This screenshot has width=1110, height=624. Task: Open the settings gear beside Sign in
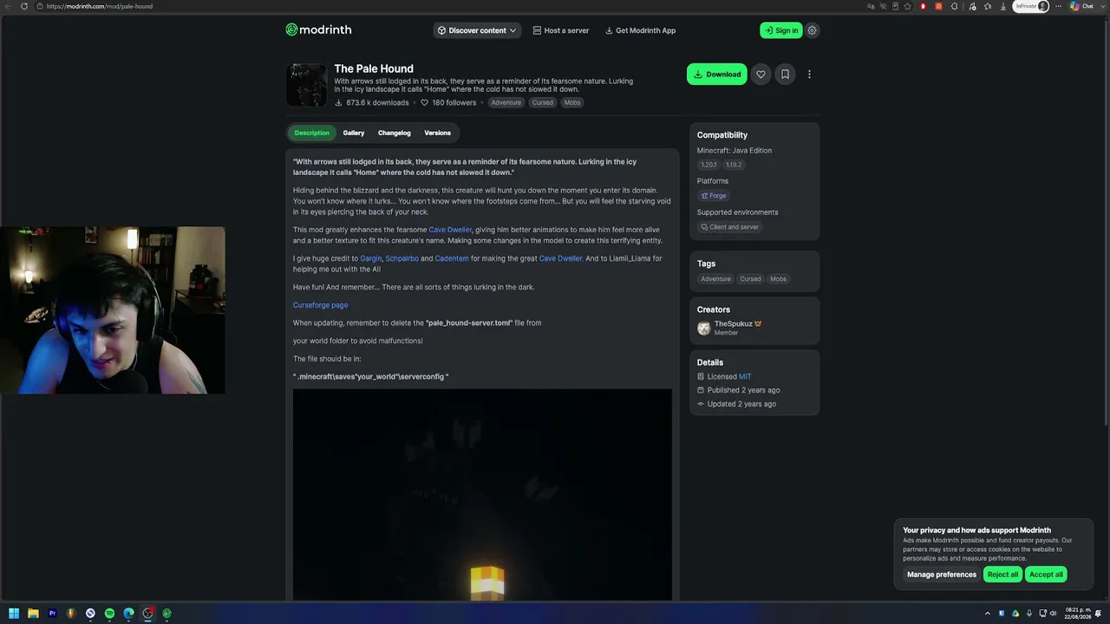pyautogui.click(x=813, y=30)
